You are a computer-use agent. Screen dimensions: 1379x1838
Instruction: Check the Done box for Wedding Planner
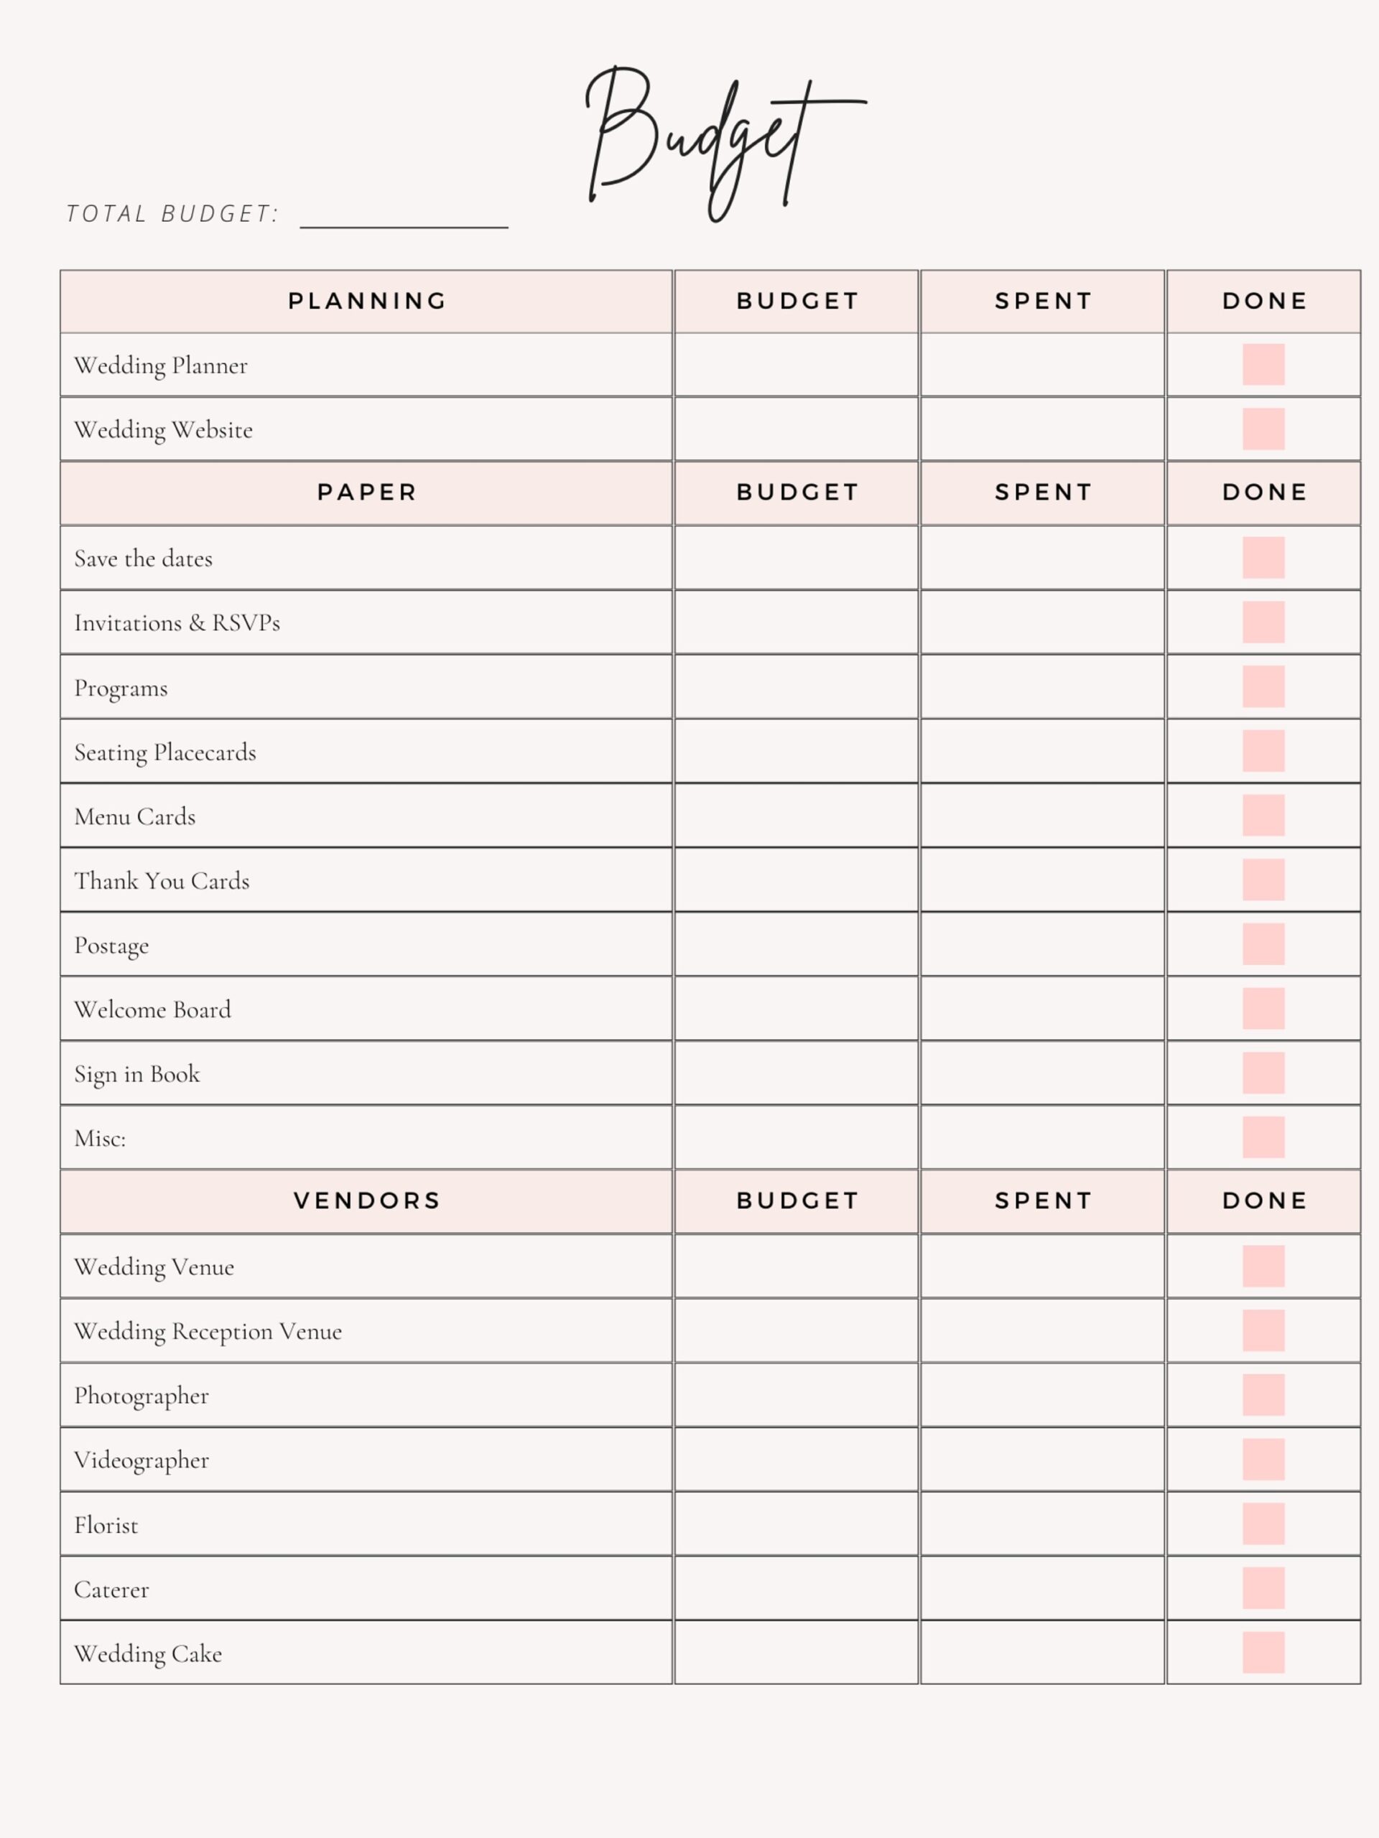(x=1263, y=365)
